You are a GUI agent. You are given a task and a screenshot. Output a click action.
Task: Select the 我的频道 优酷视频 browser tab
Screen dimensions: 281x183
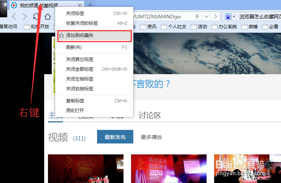pyautogui.click(x=46, y=5)
